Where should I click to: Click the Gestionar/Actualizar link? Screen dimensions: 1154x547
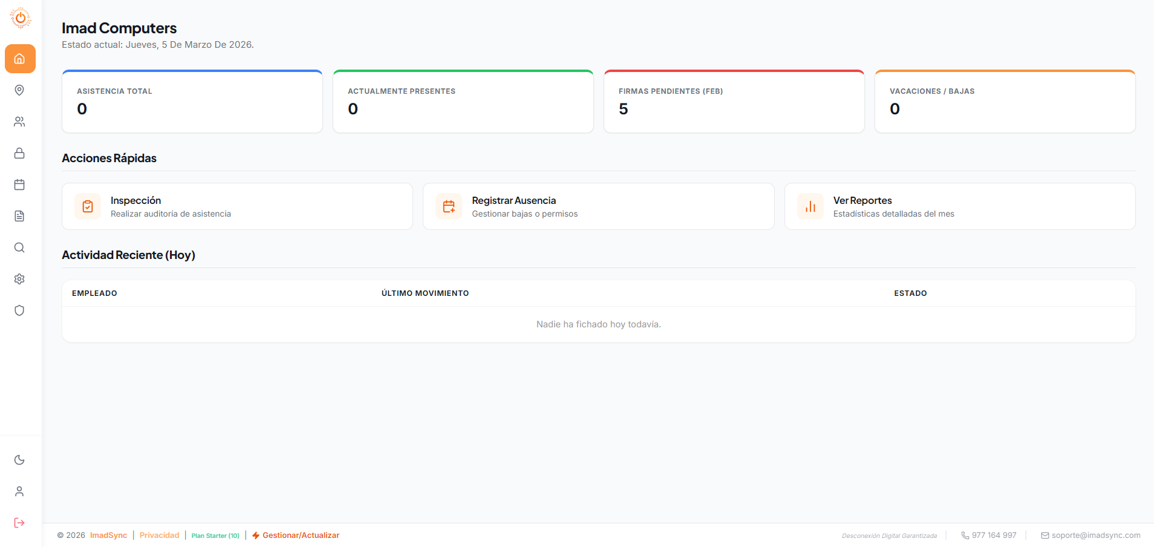pos(301,535)
